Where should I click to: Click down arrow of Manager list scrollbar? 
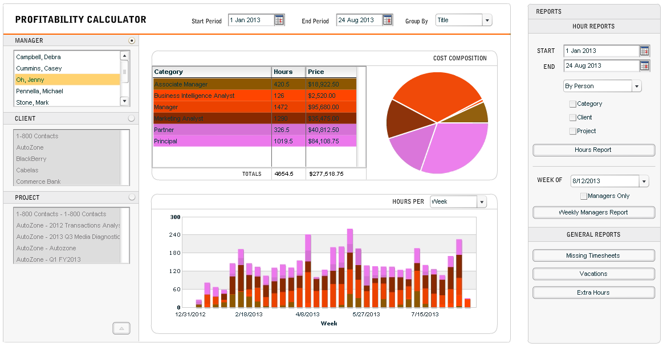(124, 102)
